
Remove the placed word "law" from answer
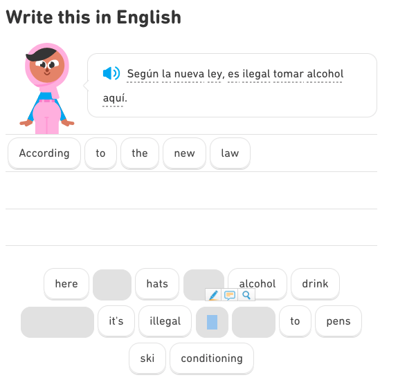point(230,153)
